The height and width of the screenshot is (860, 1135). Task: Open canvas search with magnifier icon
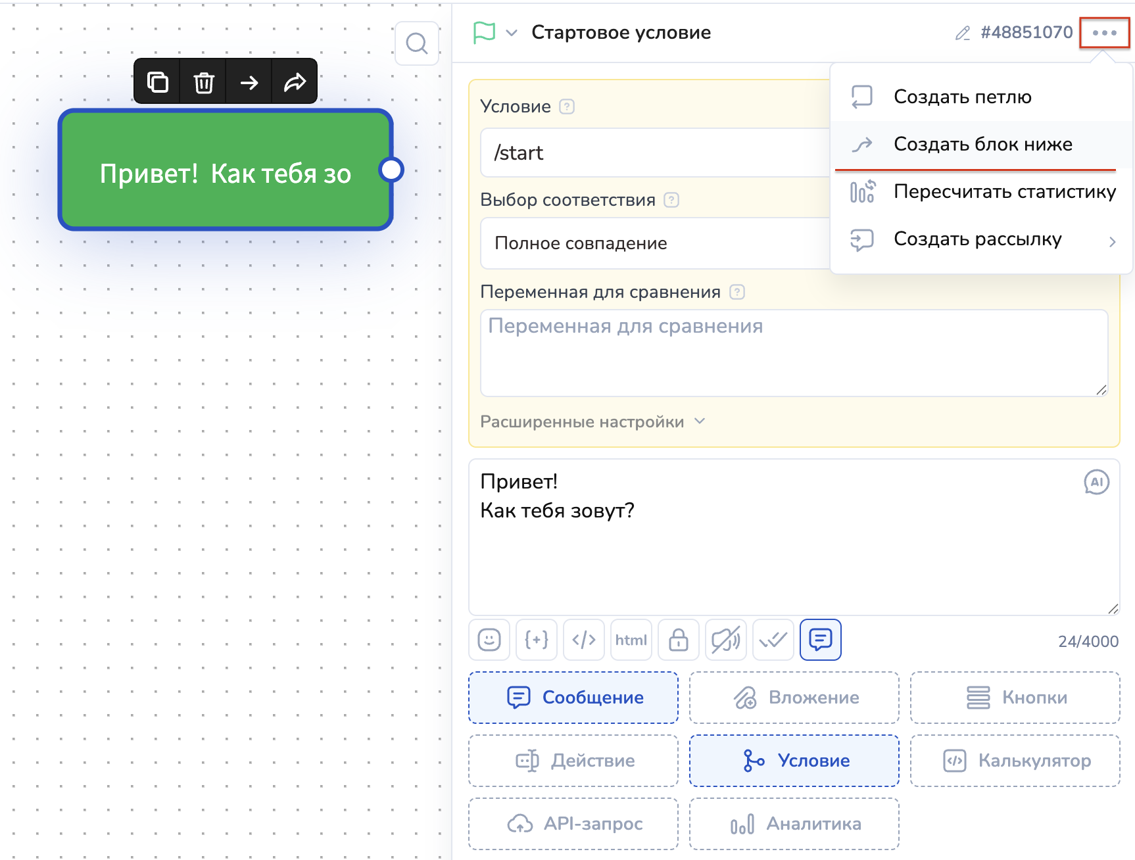click(416, 43)
